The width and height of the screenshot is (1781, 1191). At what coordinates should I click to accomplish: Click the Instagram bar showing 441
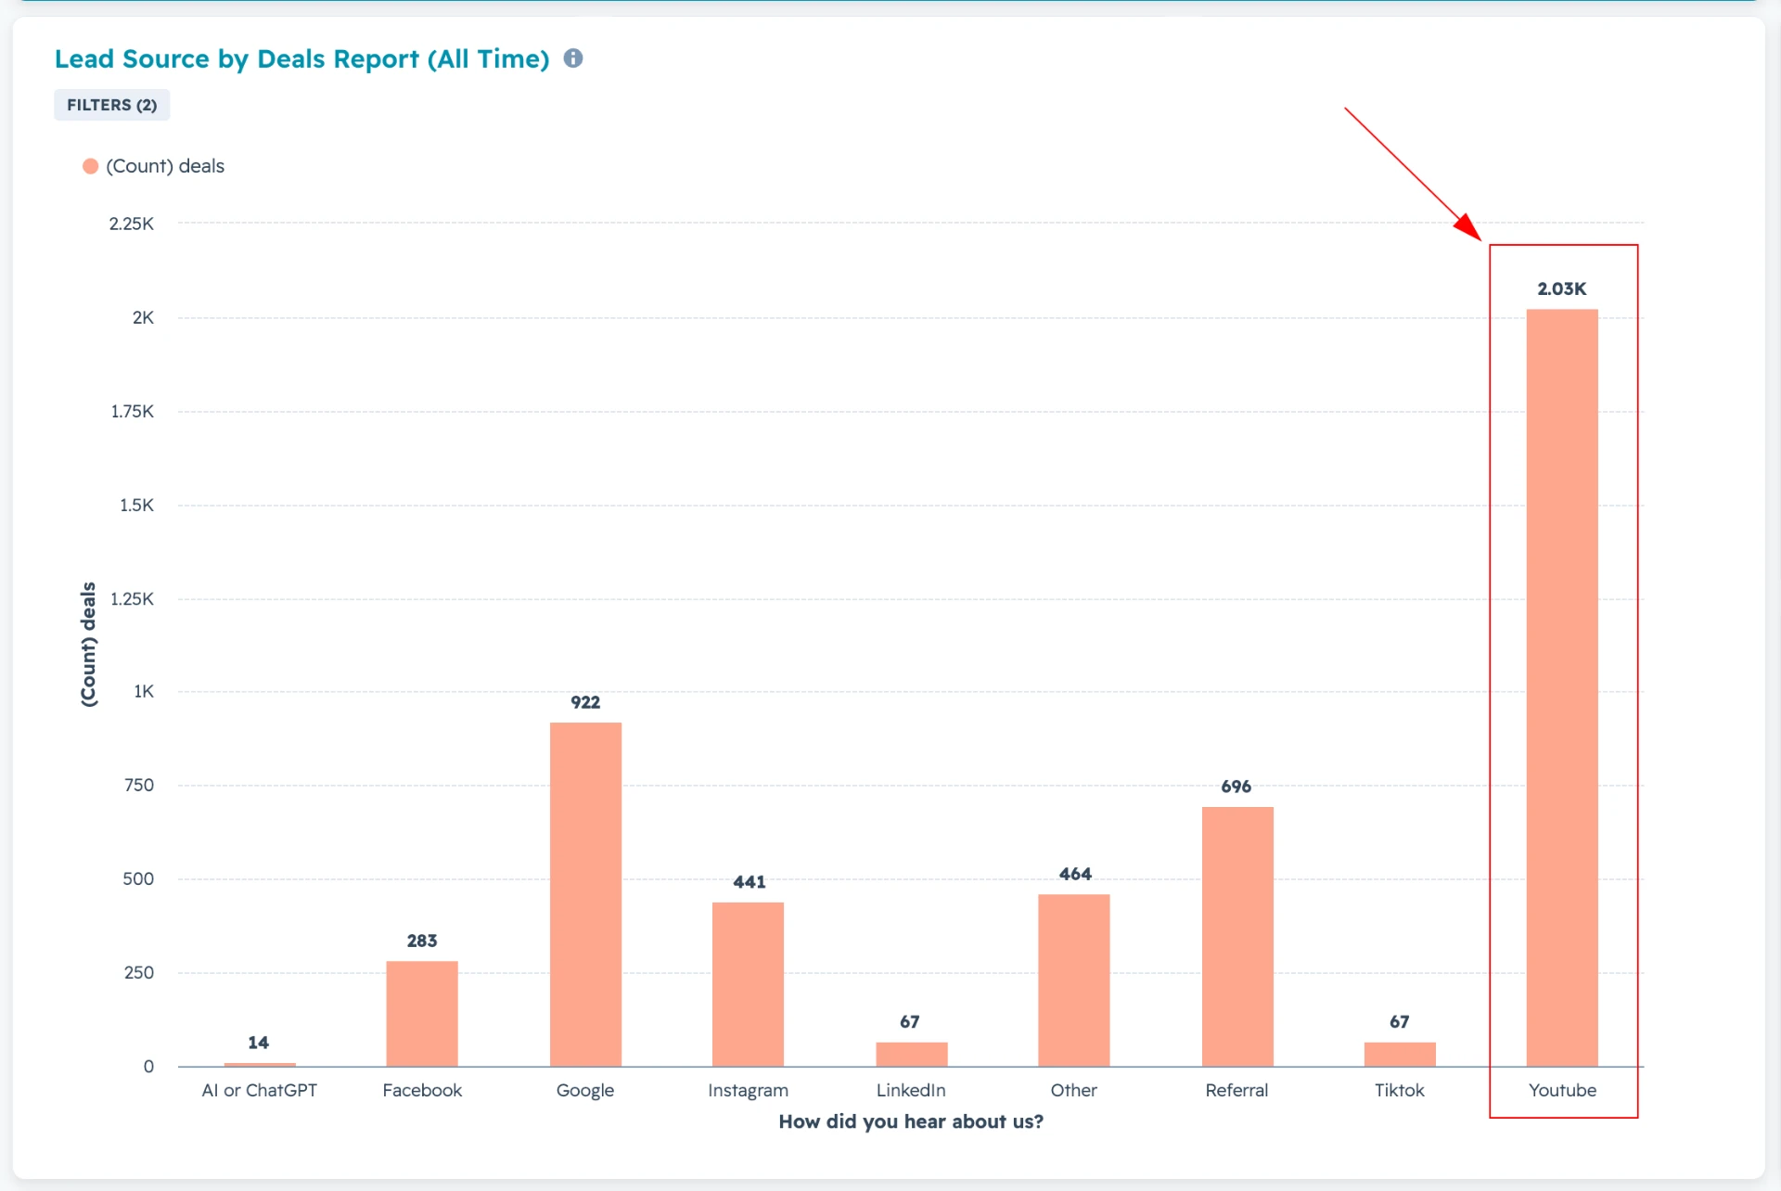748,984
